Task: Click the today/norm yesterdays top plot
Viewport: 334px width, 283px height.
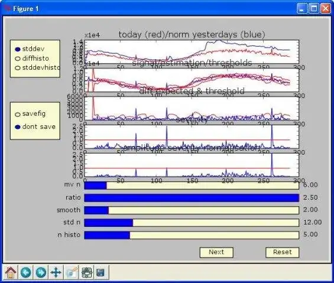Action: [192, 52]
